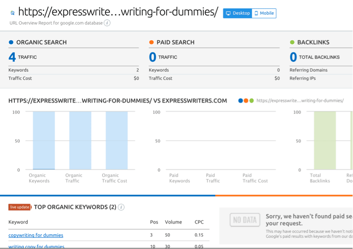Click the PAID SEARCH section heading
This screenshot has height=249, width=353.
click(175, 43)
